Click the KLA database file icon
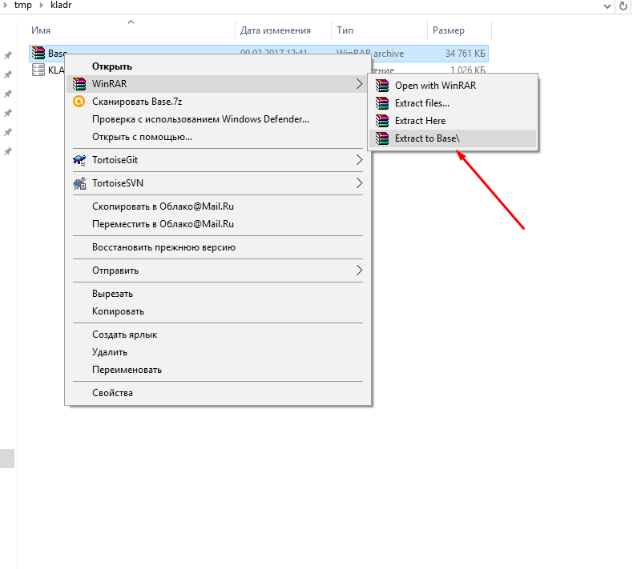This screenshot has height=569, width=637. point(38,70)
